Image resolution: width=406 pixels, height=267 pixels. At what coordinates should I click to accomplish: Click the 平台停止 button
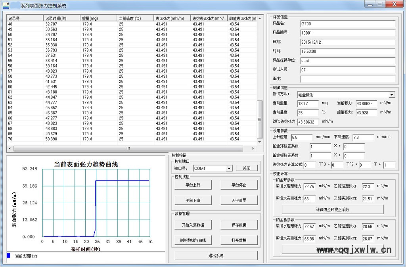(239, 185)
